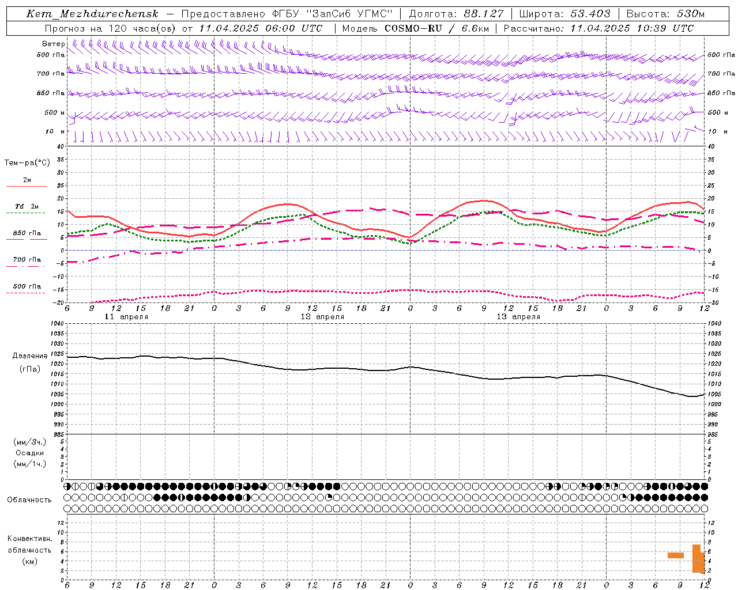Click the dashed line under 'Td 2м' legend

click(x=25, y=213)
